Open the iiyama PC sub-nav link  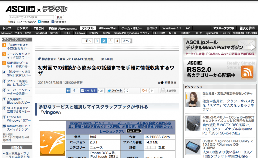tap(212, 33)
